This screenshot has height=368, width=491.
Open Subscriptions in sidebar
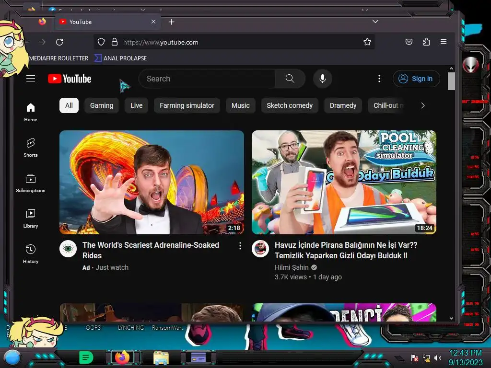tap(30, 183)
